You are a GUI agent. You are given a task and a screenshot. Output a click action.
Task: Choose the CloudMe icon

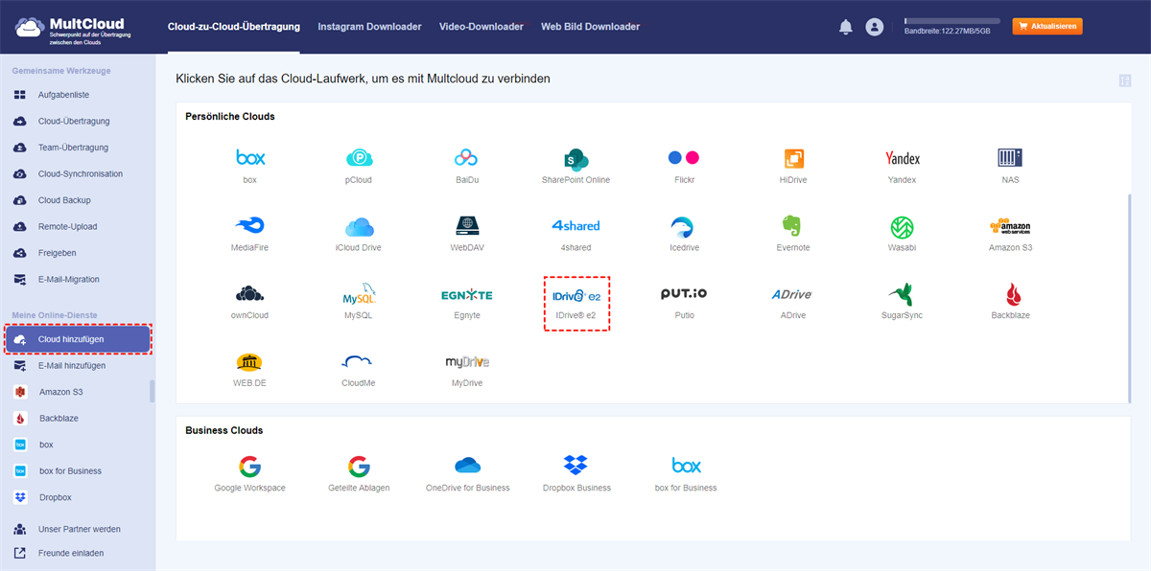coord(358,362)
